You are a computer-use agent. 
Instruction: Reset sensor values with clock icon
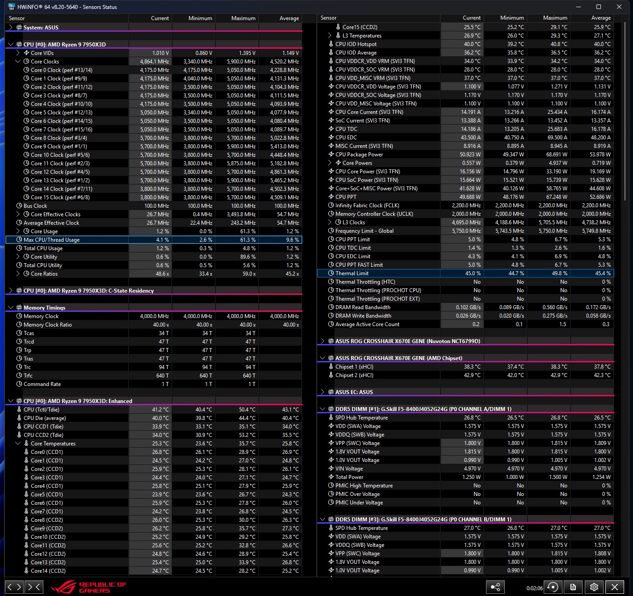click(x=553, y=587)
